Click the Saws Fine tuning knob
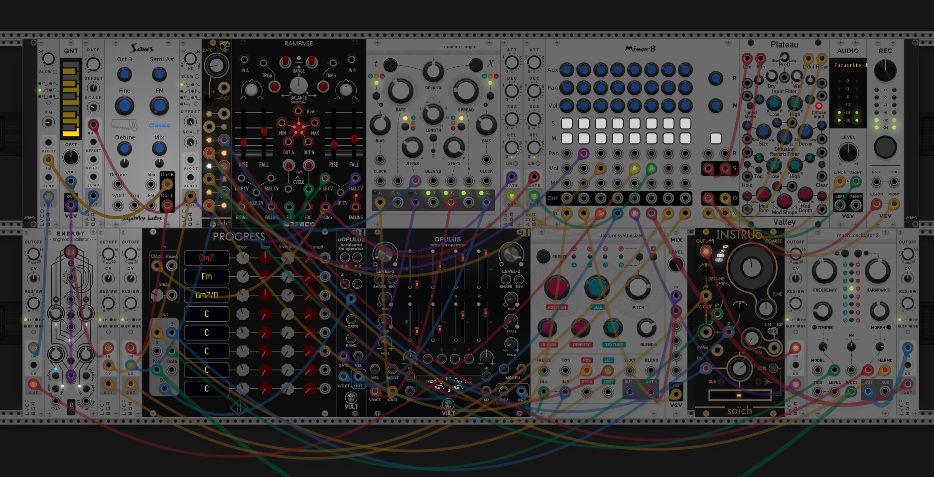Viewport: 934px width, 477px height. [125, 106]
